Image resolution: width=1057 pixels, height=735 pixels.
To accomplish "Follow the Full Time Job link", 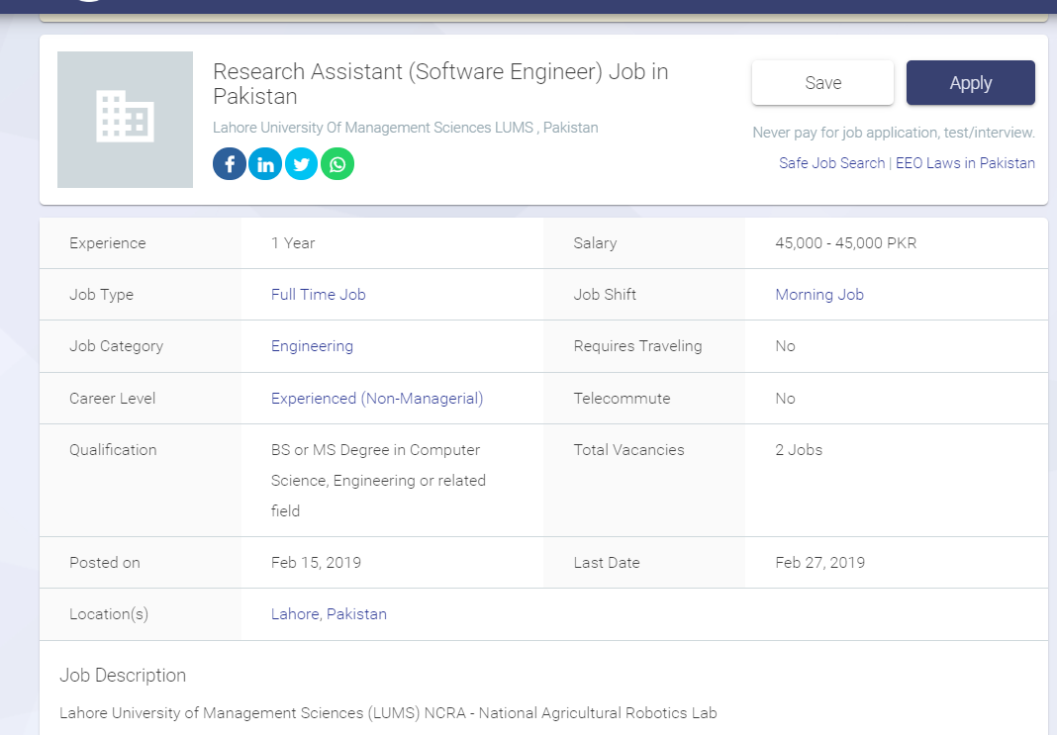I will tap(318, 295).
